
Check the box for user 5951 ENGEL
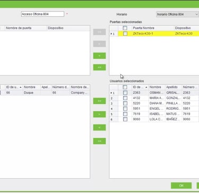125,109
